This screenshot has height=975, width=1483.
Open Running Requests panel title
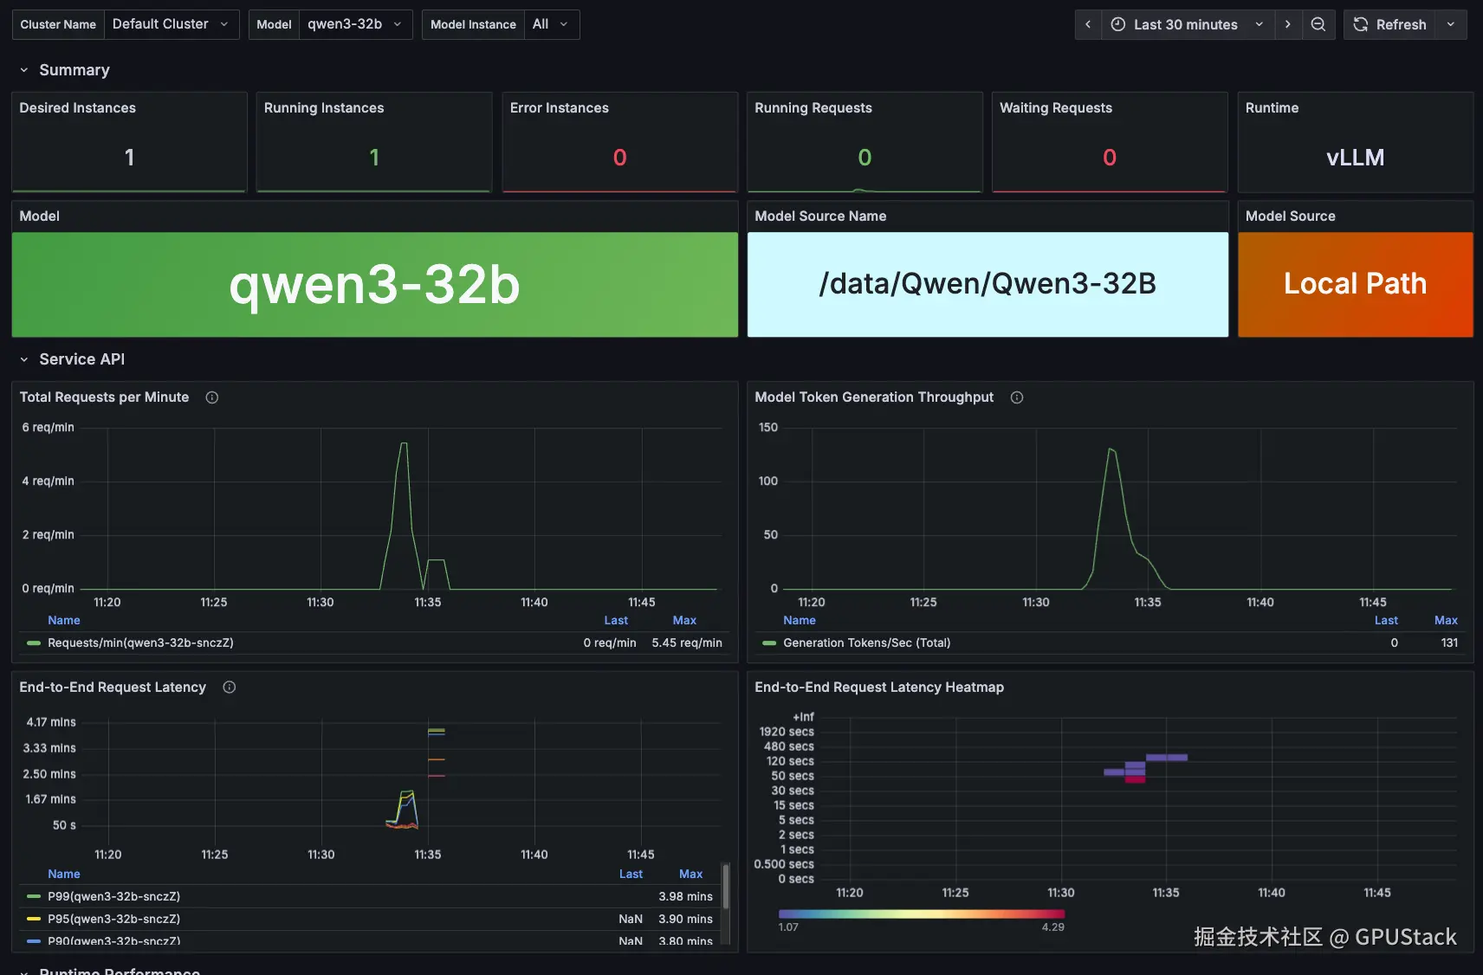tap(813, 108)
